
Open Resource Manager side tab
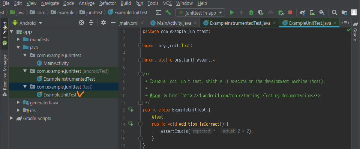click(4, 75)
